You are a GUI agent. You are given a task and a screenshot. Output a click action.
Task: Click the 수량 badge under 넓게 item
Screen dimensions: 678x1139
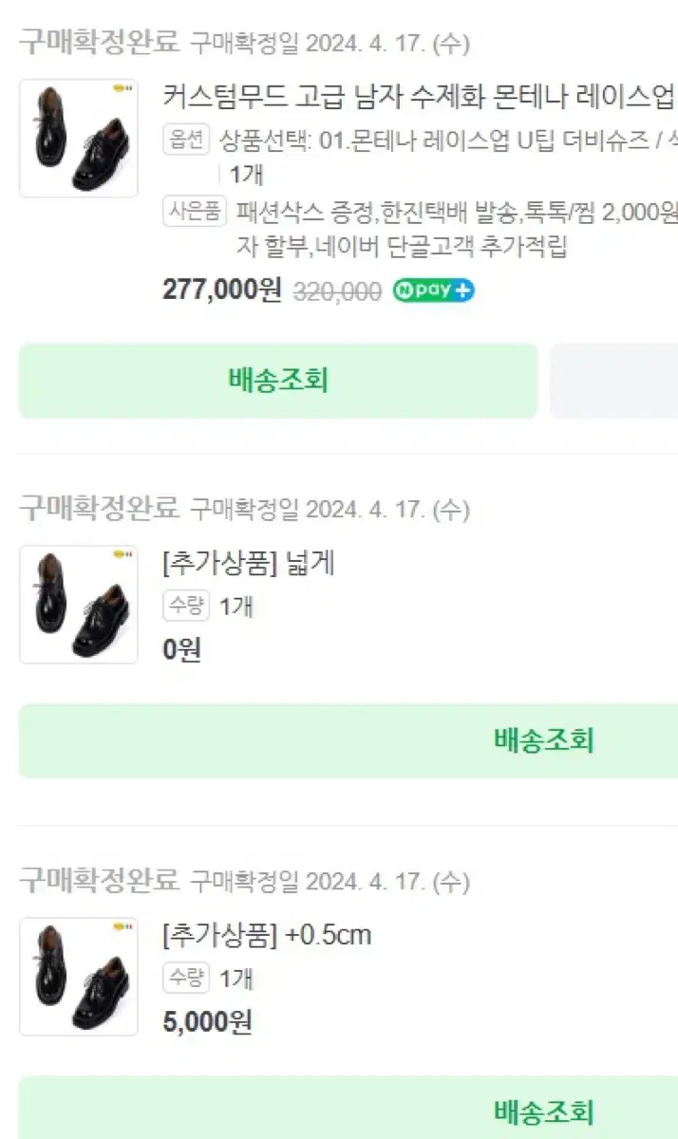185,605
